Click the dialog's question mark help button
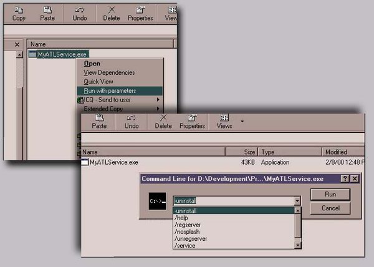The width and height of the screenshot is (374, 267). pyautogui.click(x=345, y=178)
